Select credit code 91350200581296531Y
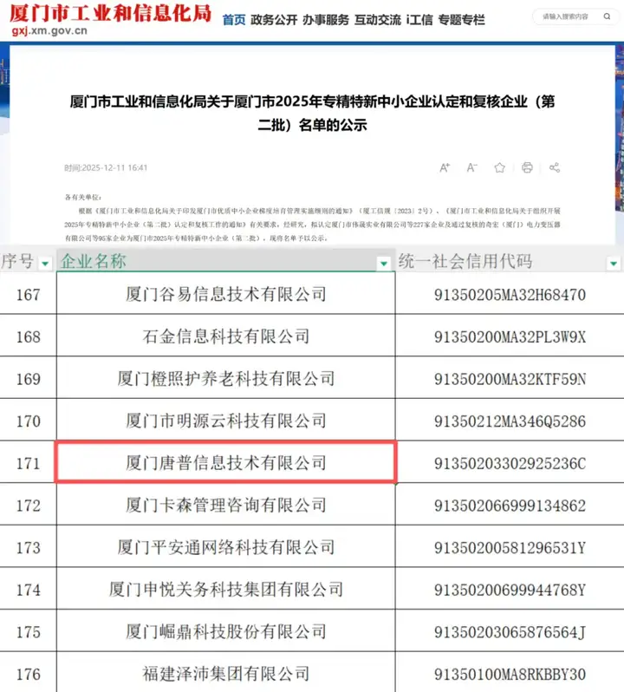 click(510, 548)
